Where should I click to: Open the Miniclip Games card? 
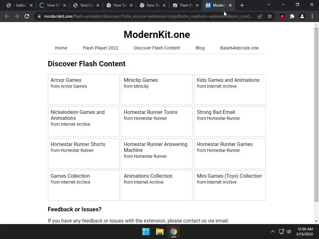click(x=157, y=90)
